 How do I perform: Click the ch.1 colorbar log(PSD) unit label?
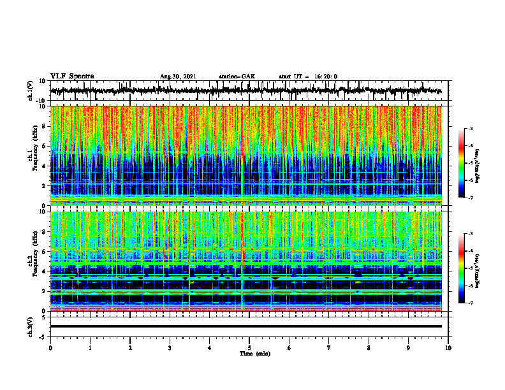click(x=478, y=166)
